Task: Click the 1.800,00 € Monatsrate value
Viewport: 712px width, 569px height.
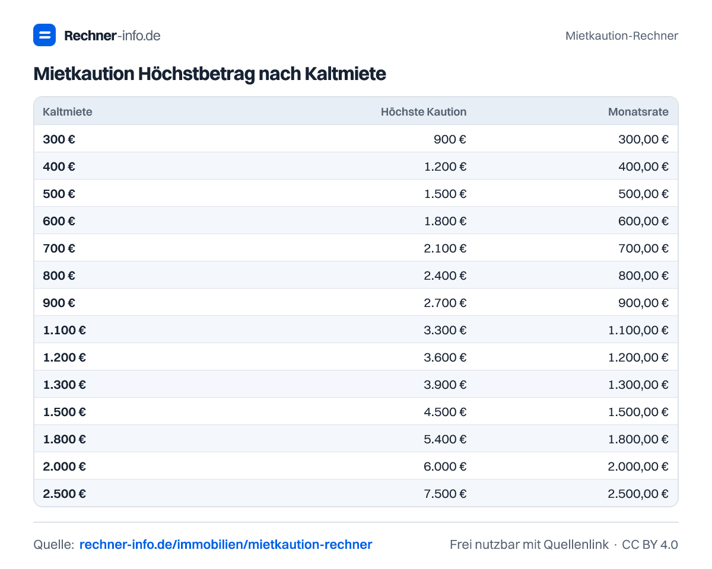Action: coord(638,439)
